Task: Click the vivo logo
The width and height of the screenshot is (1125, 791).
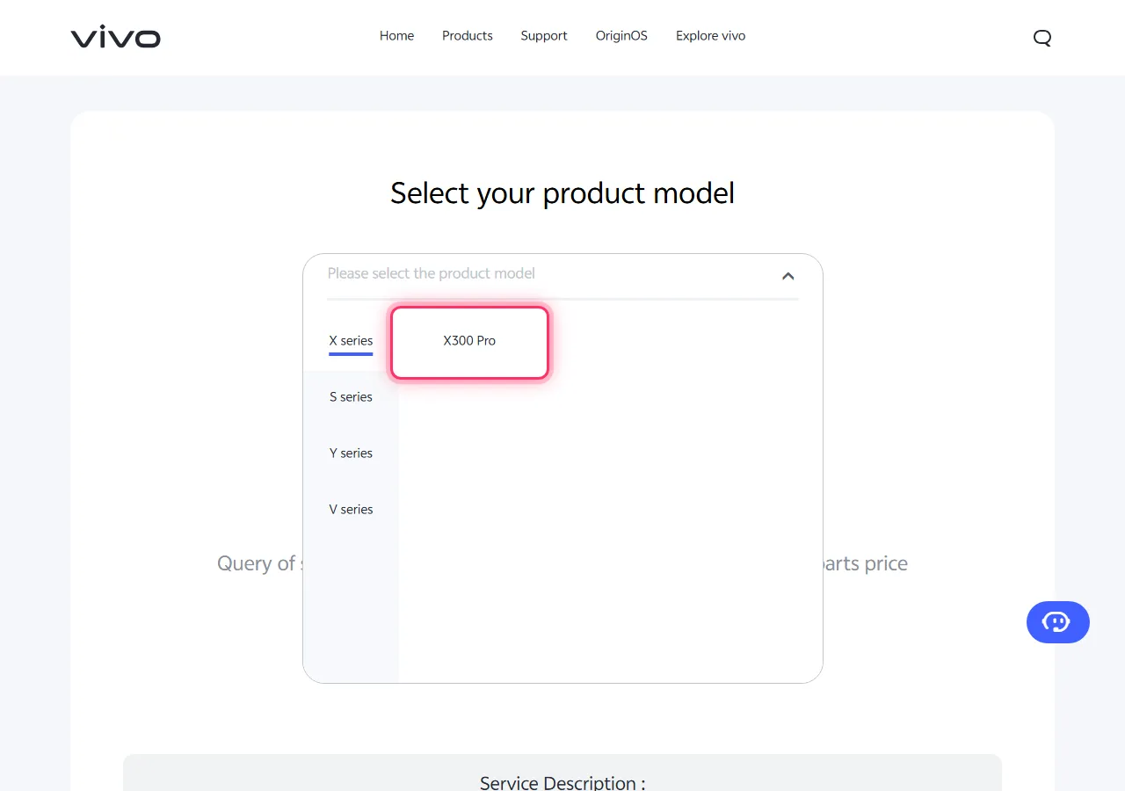Action: [x=116, y=37]
